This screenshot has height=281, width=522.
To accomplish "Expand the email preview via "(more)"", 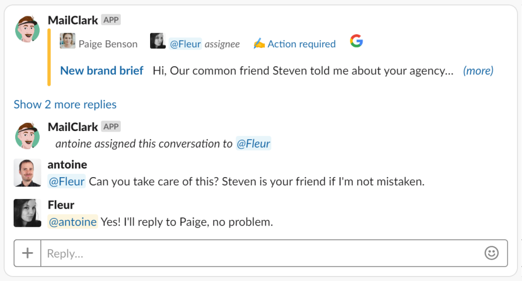I will 478,71.
